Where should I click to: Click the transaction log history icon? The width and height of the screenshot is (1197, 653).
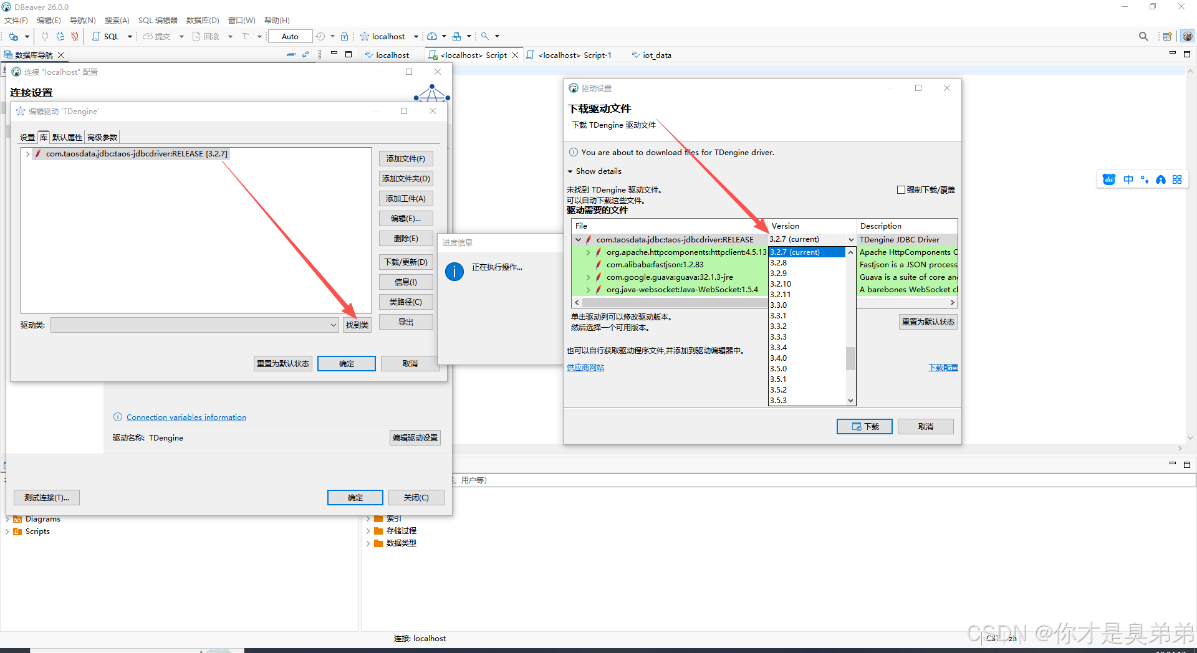pos(320,37)
